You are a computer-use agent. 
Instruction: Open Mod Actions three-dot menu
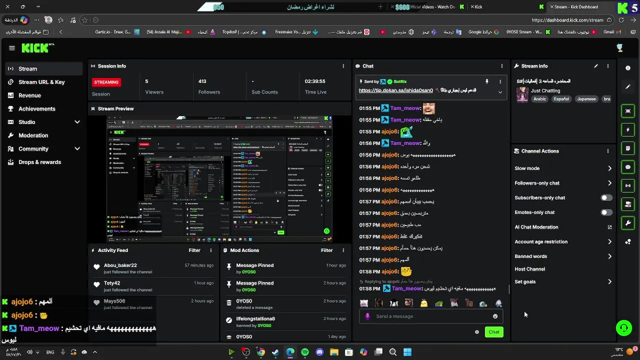(x=343, y=250)
